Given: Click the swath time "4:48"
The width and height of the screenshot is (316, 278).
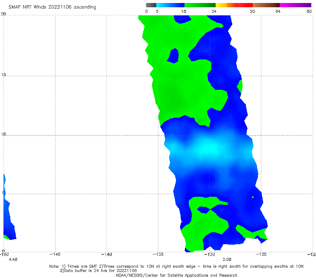Looking at the screenshot, I should coord(13,260).
